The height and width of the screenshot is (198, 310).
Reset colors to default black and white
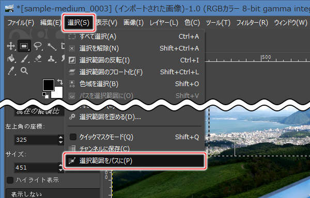(x=45, y=95)
